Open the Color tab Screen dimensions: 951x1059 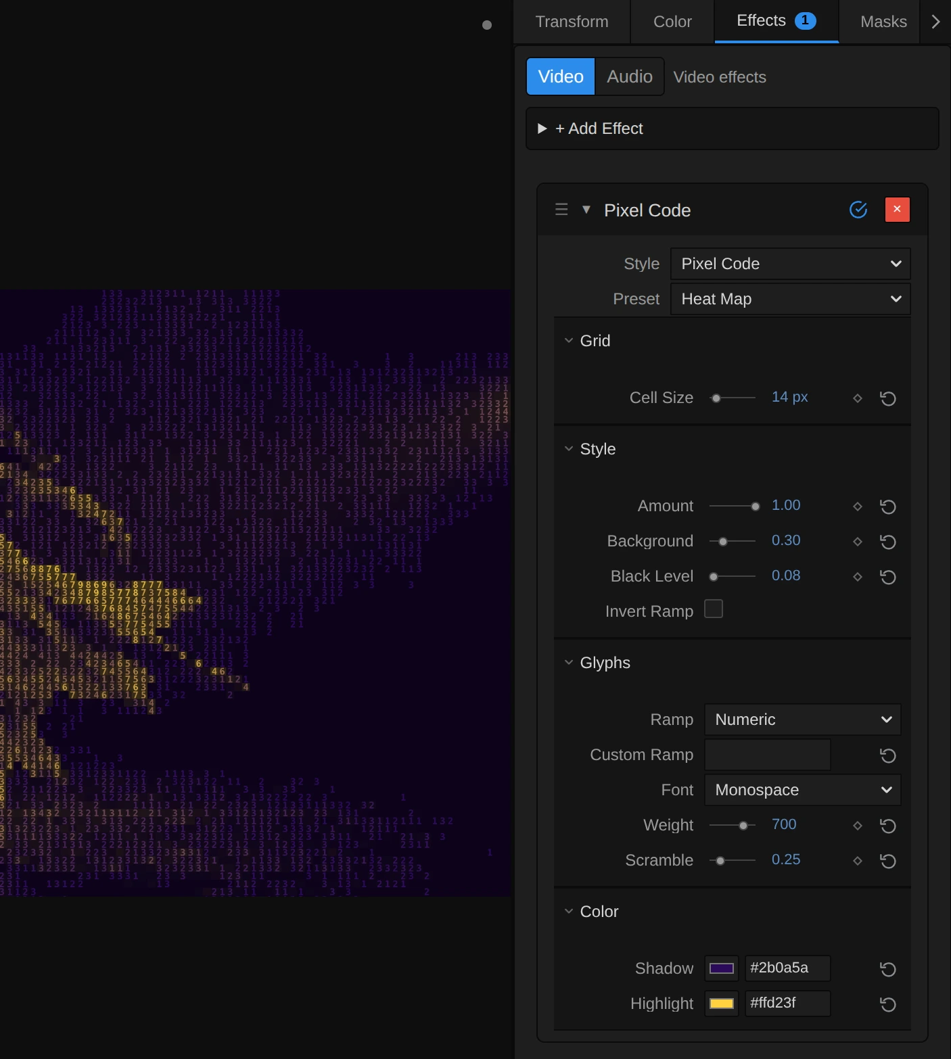pyautogui.click(x=672, y=22)
